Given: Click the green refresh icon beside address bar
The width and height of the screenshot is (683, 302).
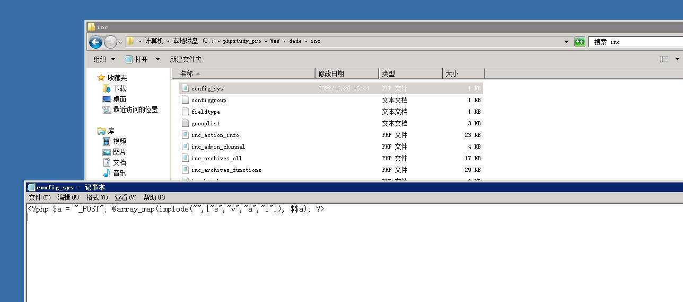Looking at the screenshot, I should (580, 42).
